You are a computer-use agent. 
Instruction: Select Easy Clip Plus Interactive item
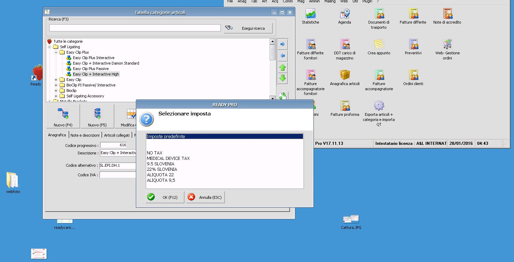(93, 58)
